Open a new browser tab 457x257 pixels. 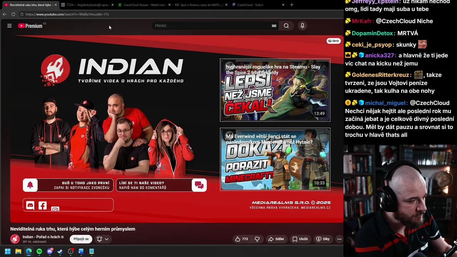point(292,5)
